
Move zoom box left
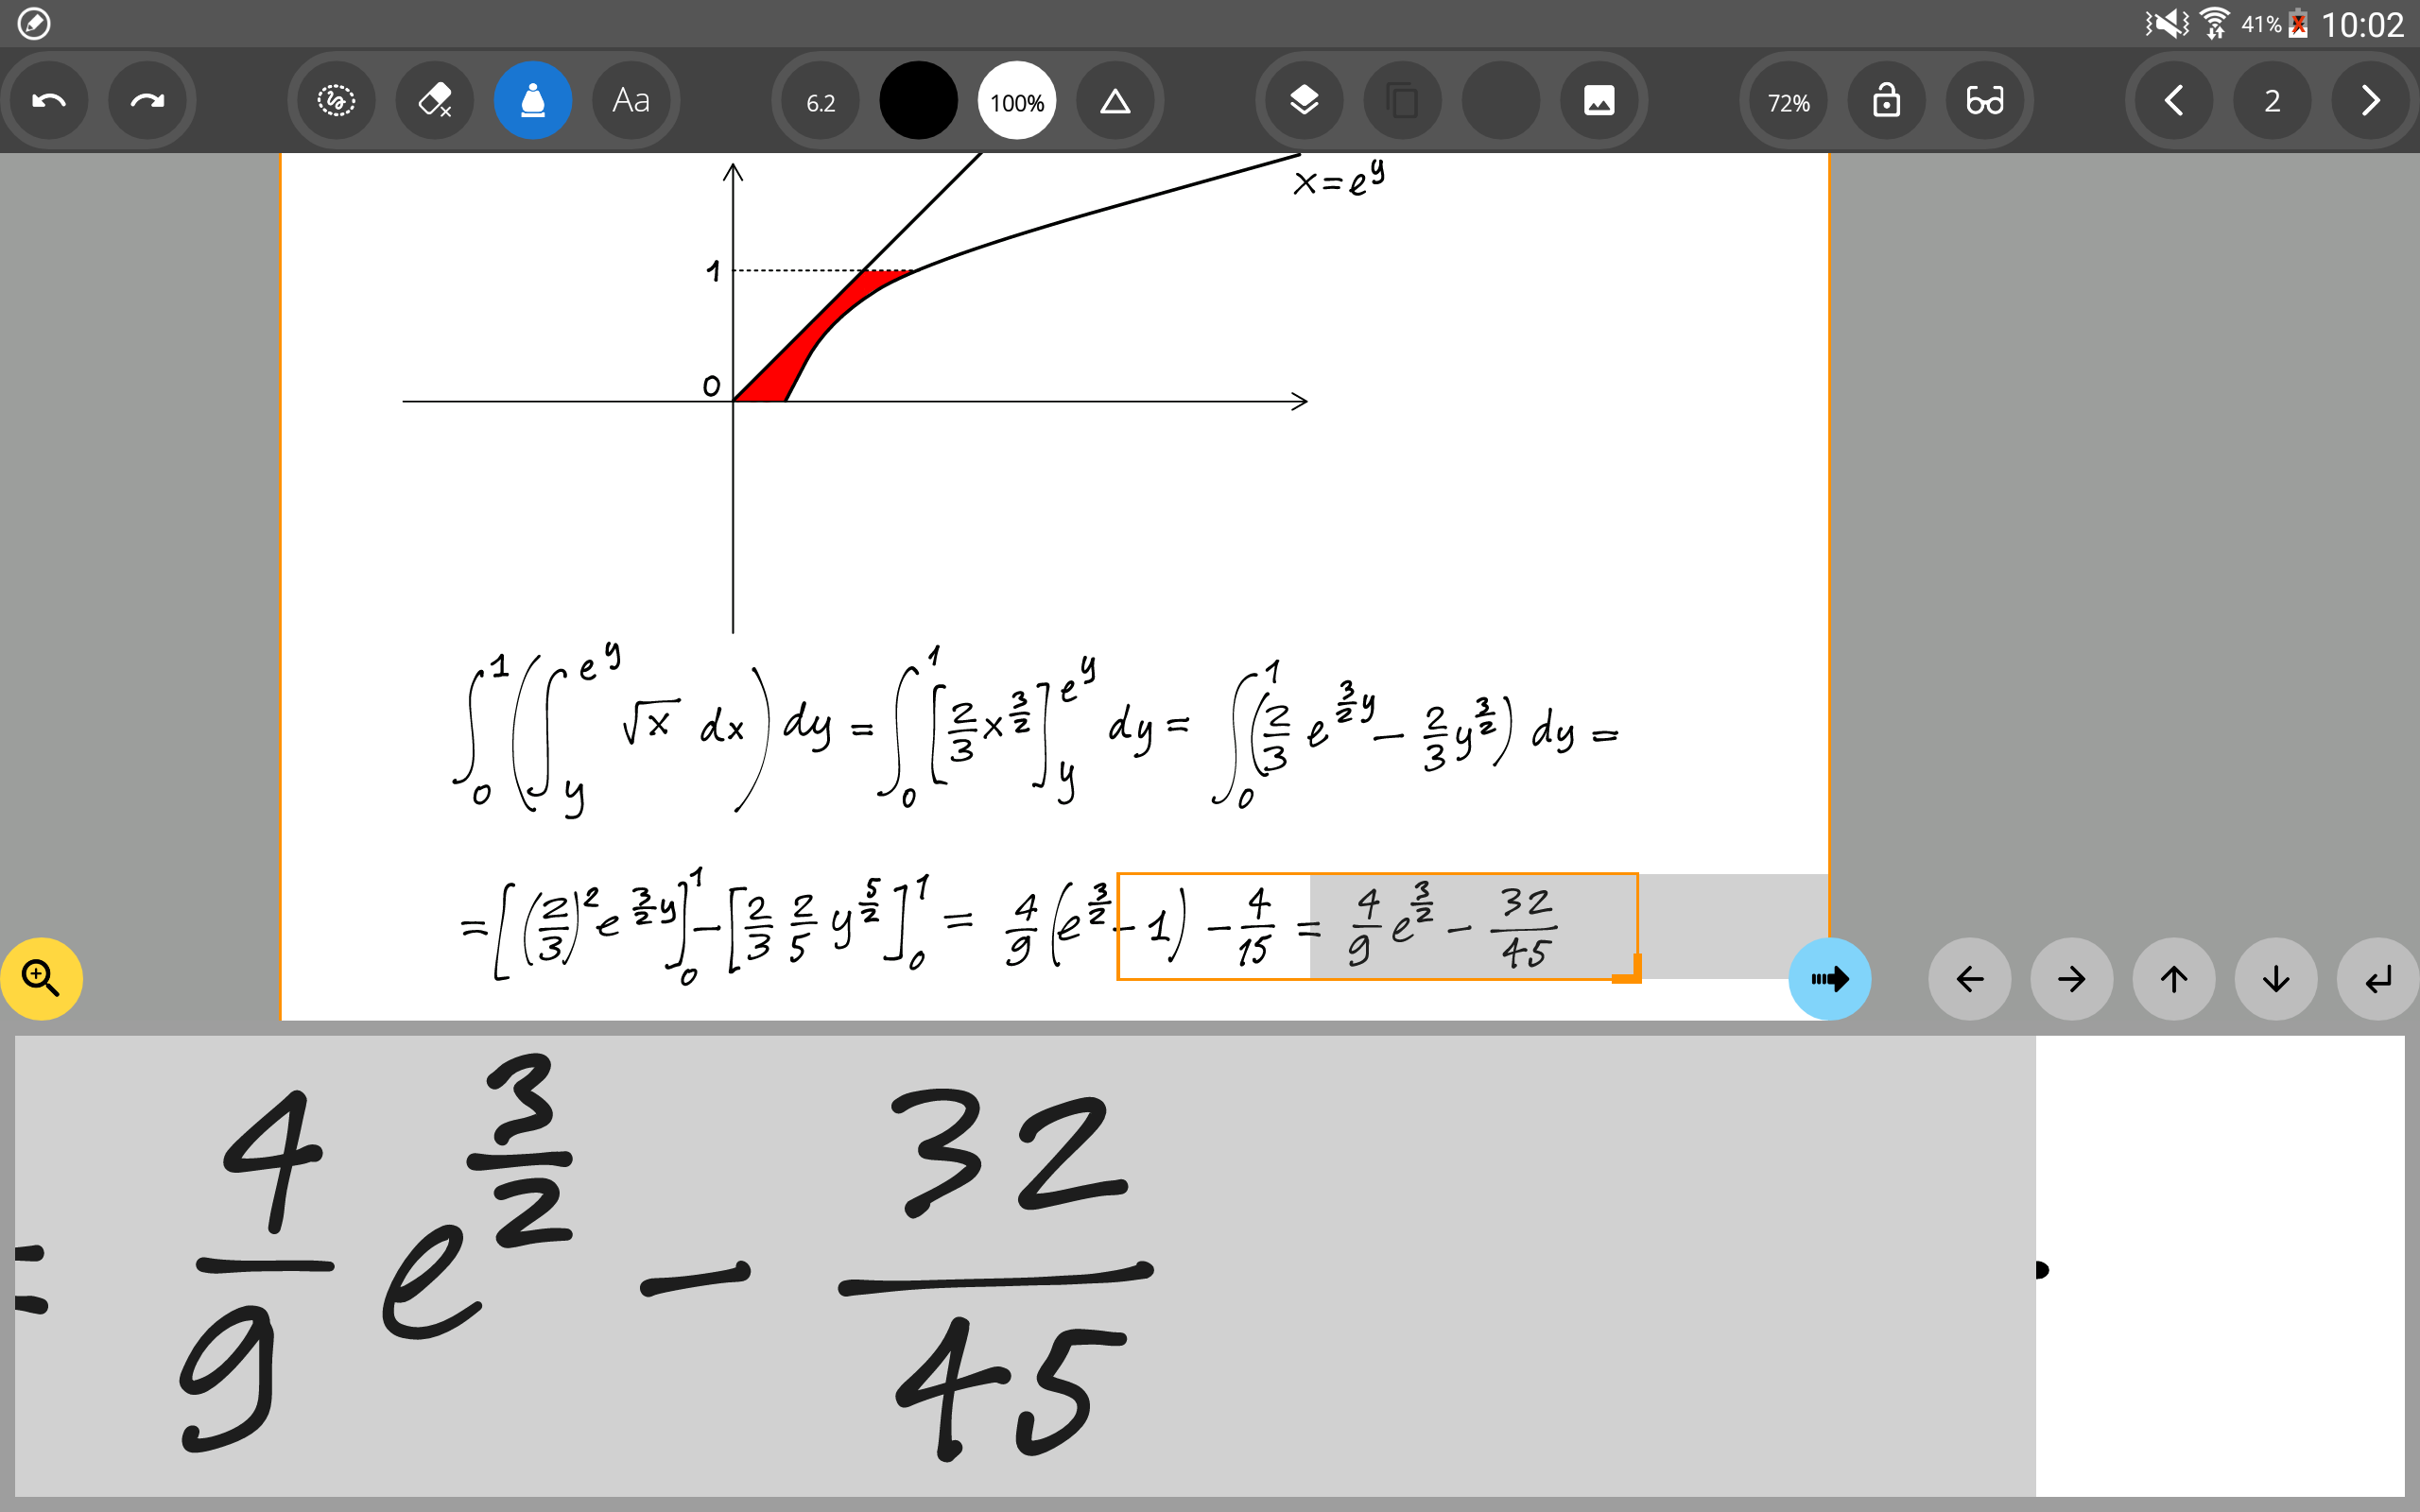(1969, 978)
